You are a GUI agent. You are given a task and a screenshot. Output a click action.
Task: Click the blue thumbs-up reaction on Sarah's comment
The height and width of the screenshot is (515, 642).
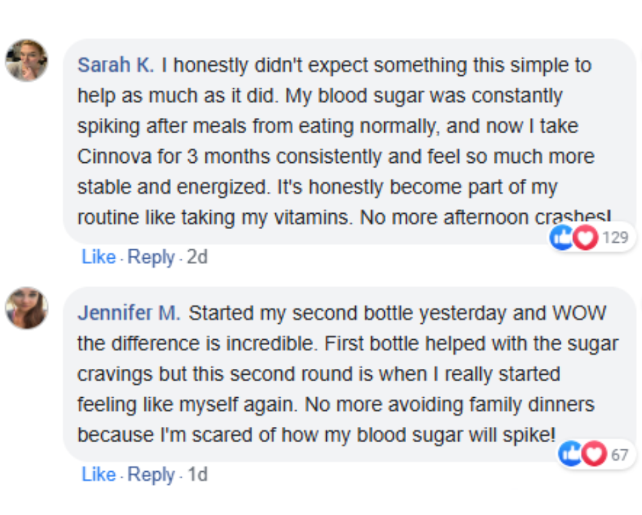click(561, 238)
